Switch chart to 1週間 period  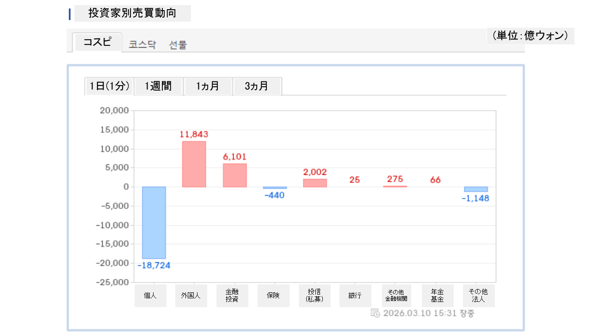coord(158,86)
